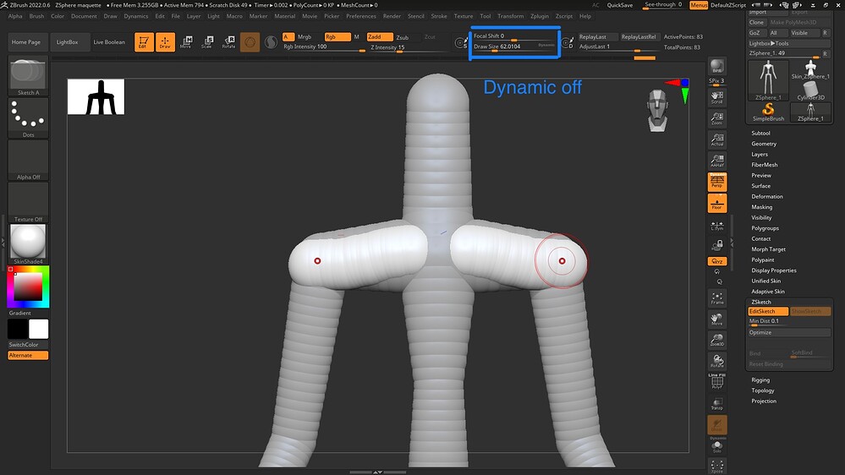Viewport: 845px width, 475px height.
Task: Click the camera head orientation widget
Action: 657,111
